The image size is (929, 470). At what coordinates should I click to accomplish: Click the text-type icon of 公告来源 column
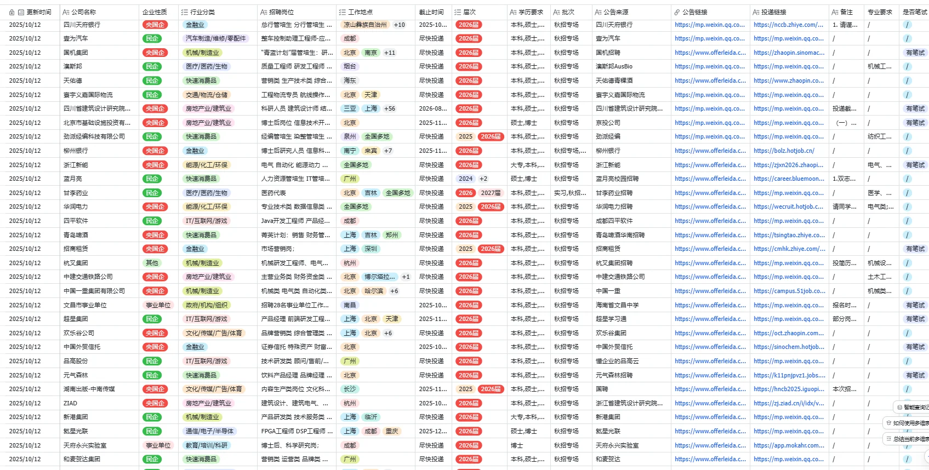pos(599,12)
